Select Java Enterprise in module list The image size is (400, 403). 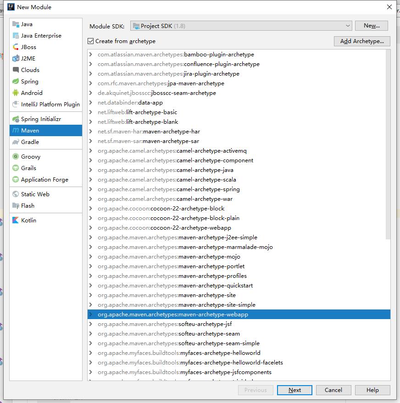(x=41, y=36)
